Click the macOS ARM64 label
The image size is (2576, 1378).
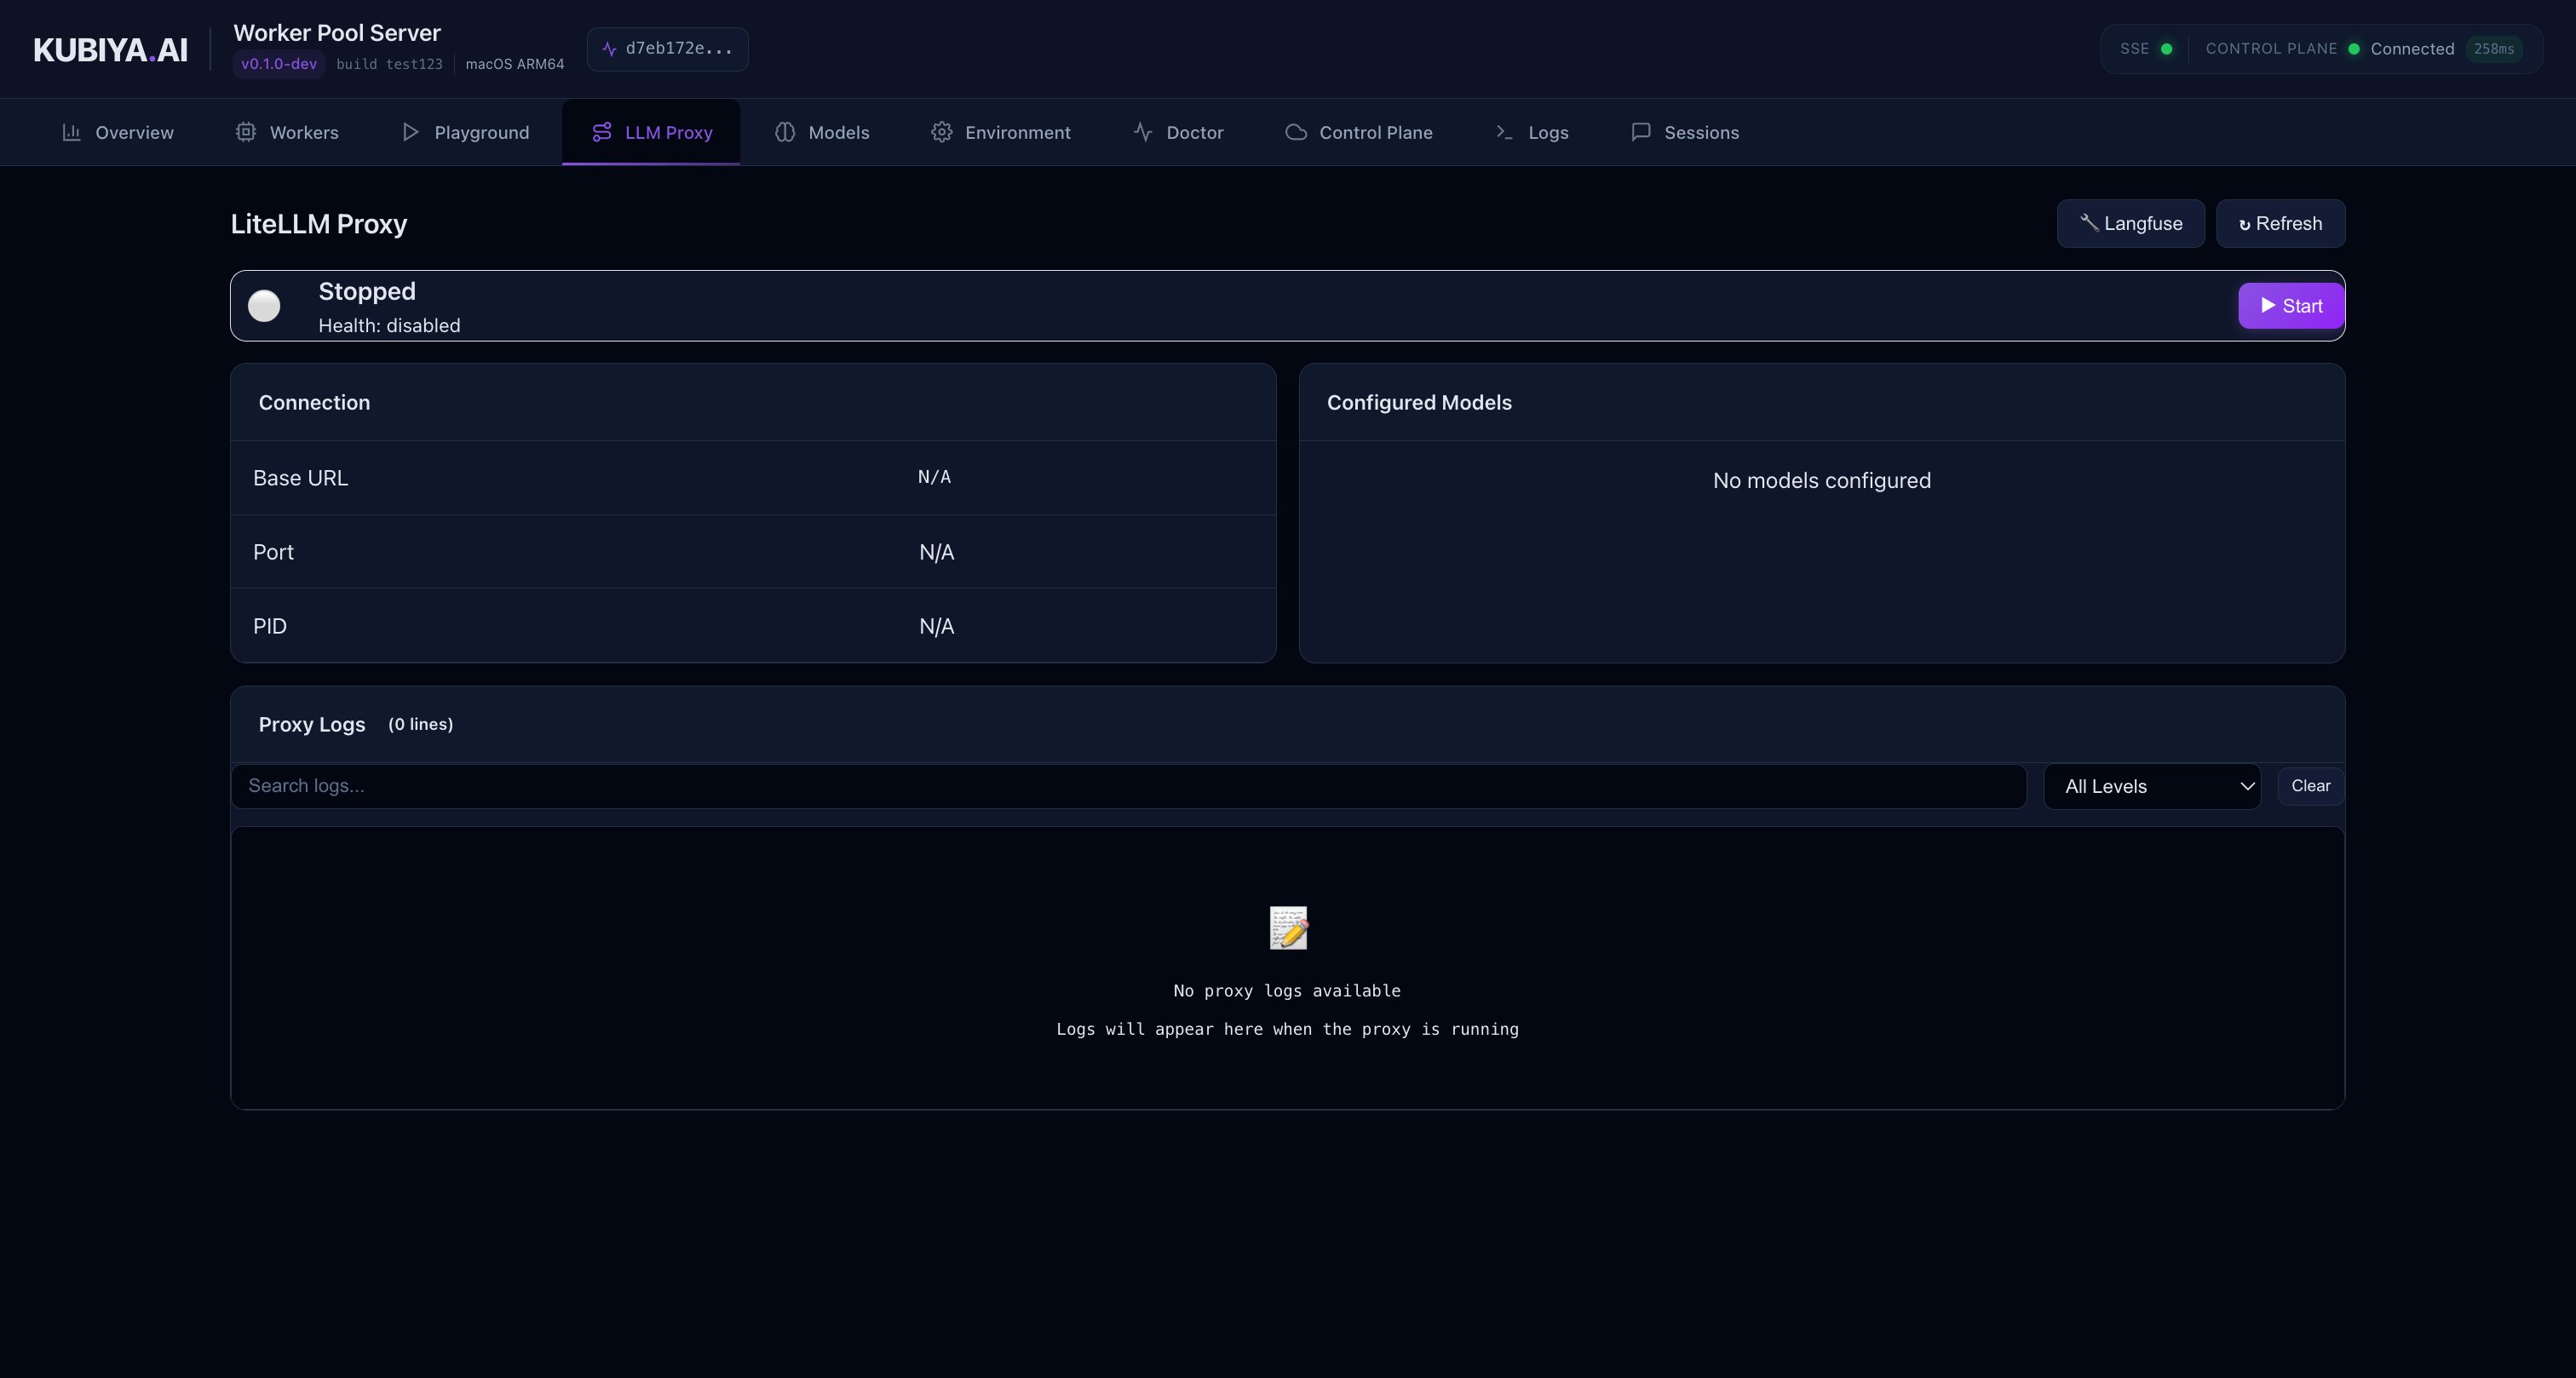point(515,64)
